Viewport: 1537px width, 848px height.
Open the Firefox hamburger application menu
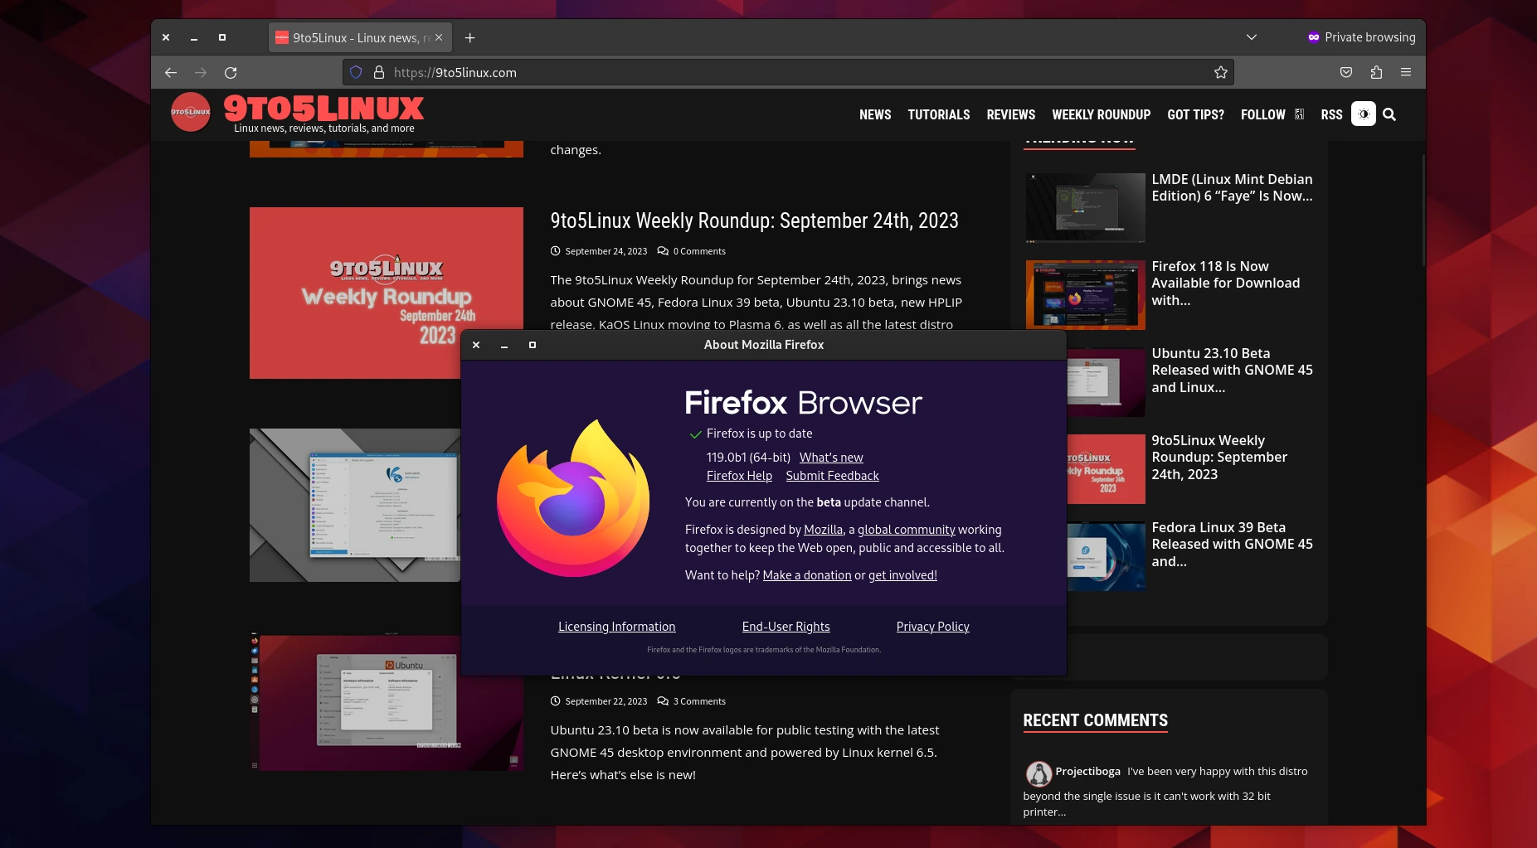pos(1405,72)
